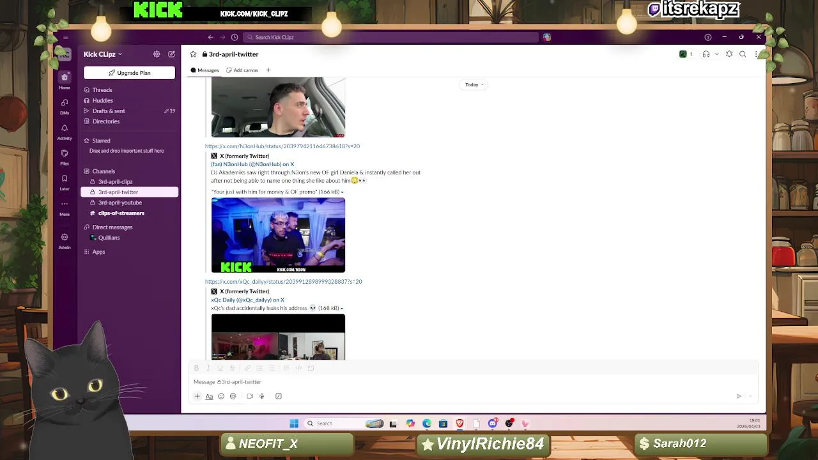This screenshot has width=818, height=460.
Task: Collapse the xQc tweet image attachment caret
Action: pyautogui.click(x=341, y=309)
